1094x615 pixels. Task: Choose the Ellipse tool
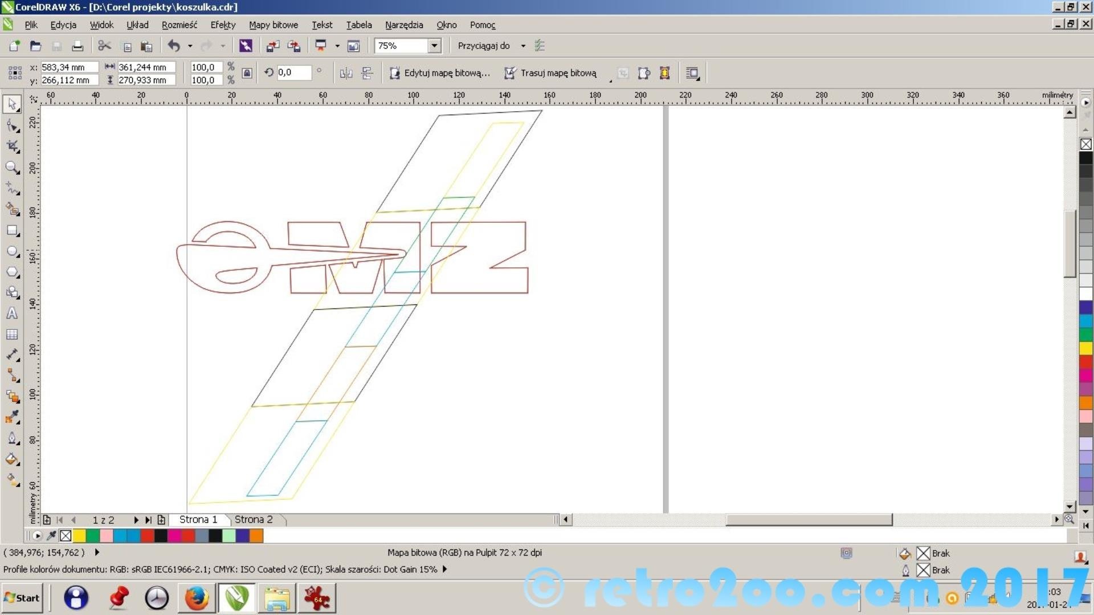coord(12,251)
